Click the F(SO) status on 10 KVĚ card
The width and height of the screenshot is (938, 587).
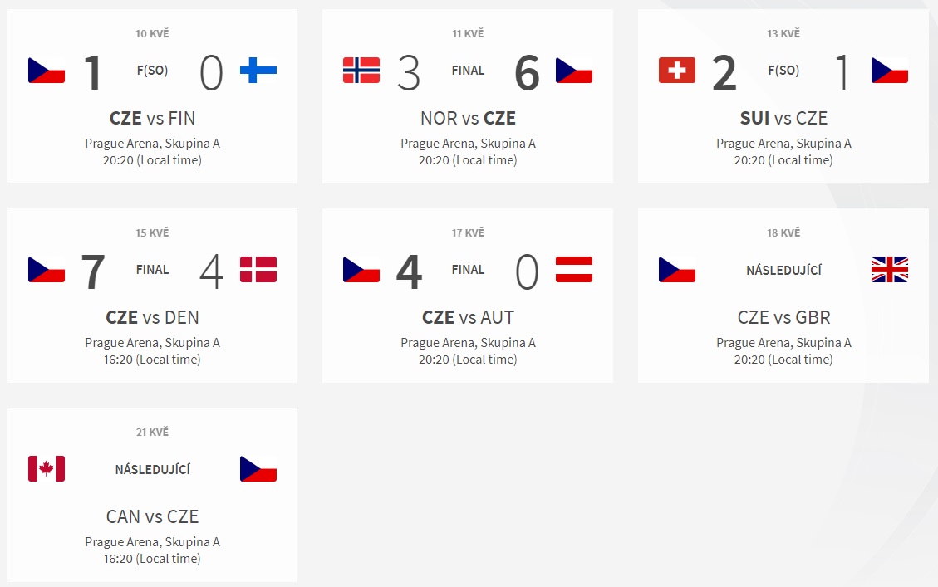(x=153, y=71)
